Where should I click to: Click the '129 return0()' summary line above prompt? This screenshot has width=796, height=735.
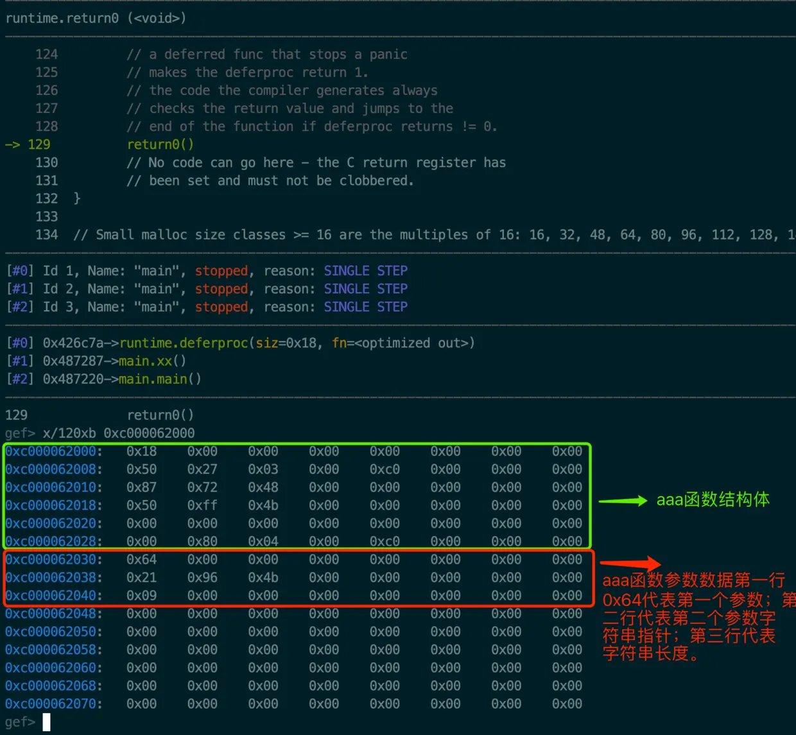point(99,415)
